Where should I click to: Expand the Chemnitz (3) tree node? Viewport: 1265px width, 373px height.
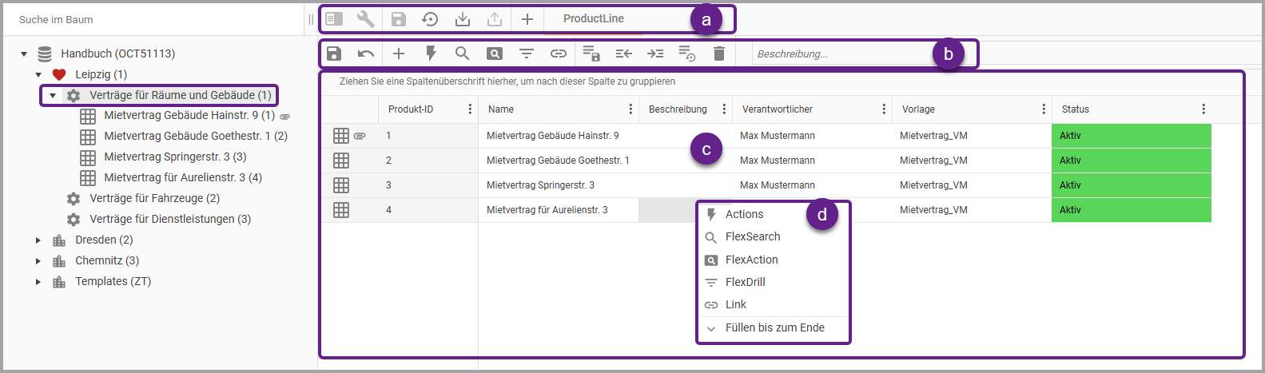[38, 261]
